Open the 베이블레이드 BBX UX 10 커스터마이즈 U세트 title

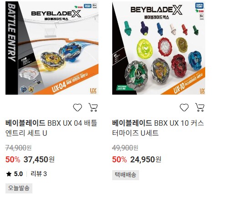pos(158,128)
